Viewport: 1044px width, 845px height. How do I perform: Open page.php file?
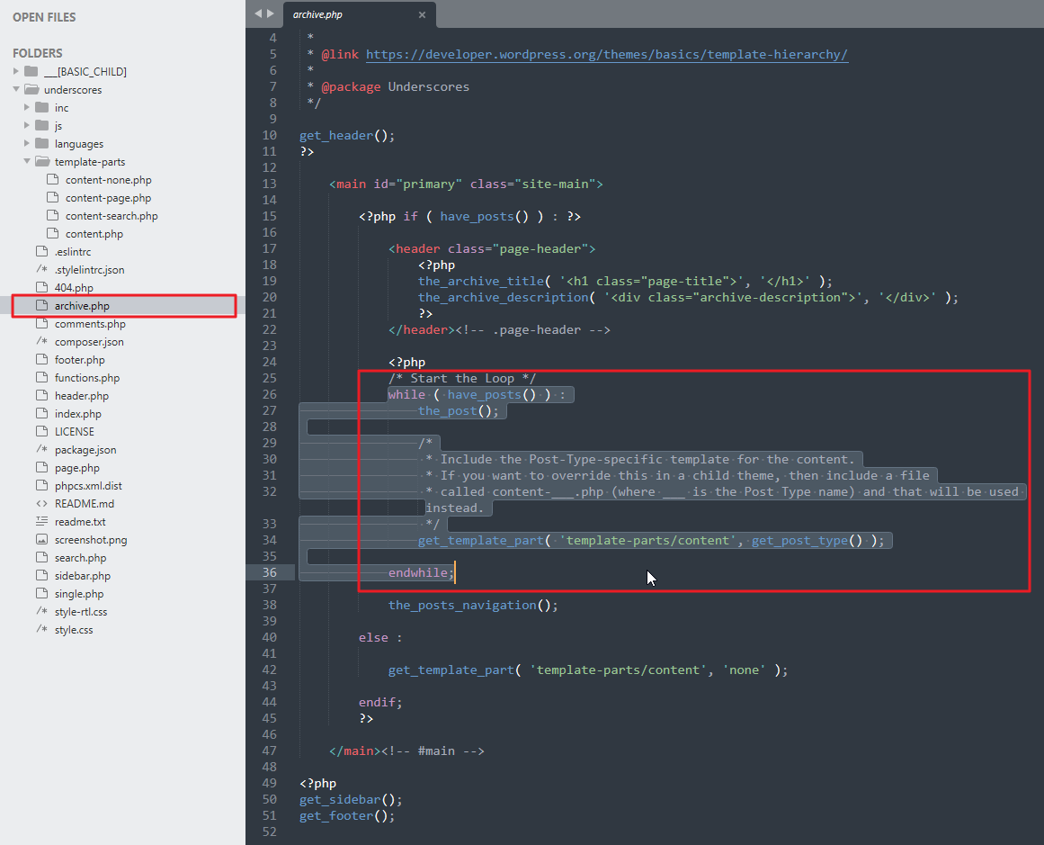(x=77, y=468)
